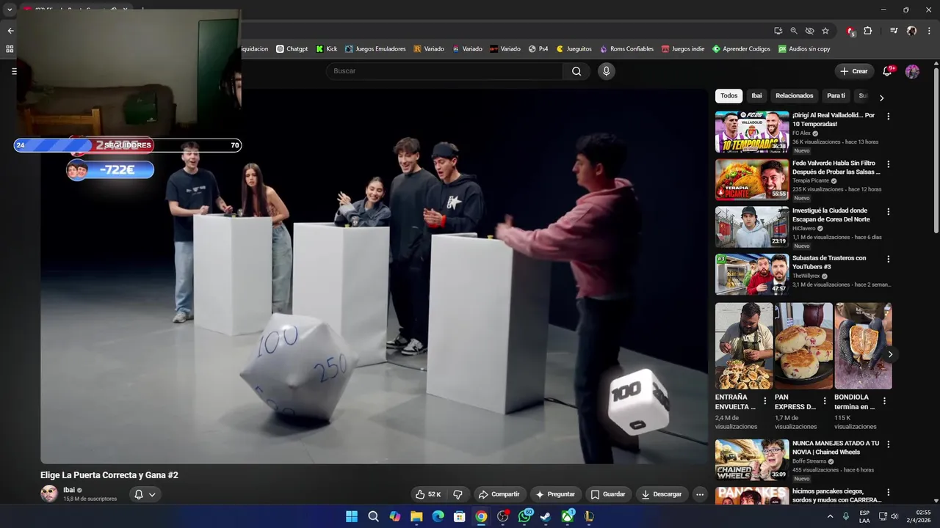Open YouTube notifications bell
Screen dimensions: 940x528
click(887, 71)
